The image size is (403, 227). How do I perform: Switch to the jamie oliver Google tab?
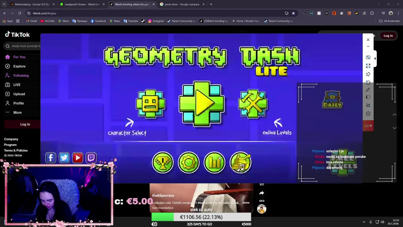pyautogui.click(x=182, y=4)
